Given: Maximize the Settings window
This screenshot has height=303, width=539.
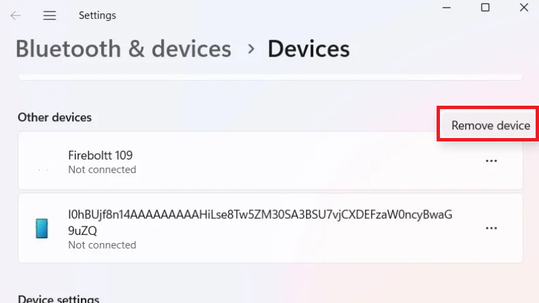Looking at the screenshot, I should (485, 8).
